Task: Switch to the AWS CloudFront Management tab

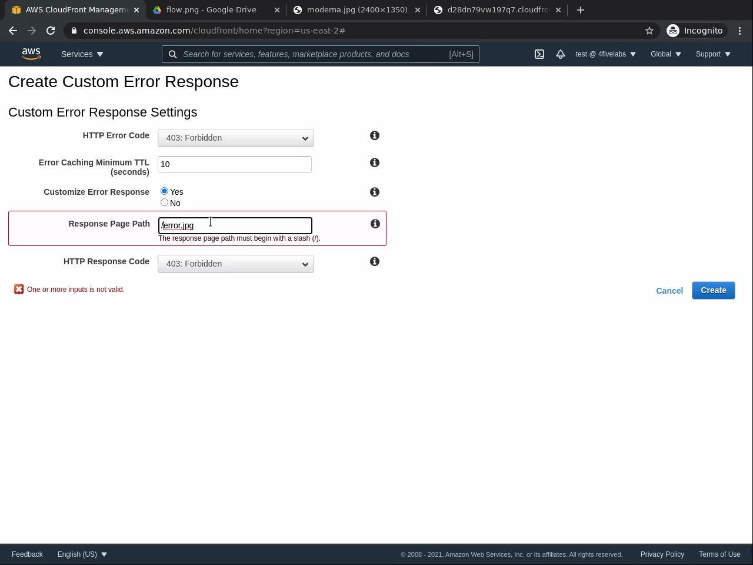Action: coord(75,10)
